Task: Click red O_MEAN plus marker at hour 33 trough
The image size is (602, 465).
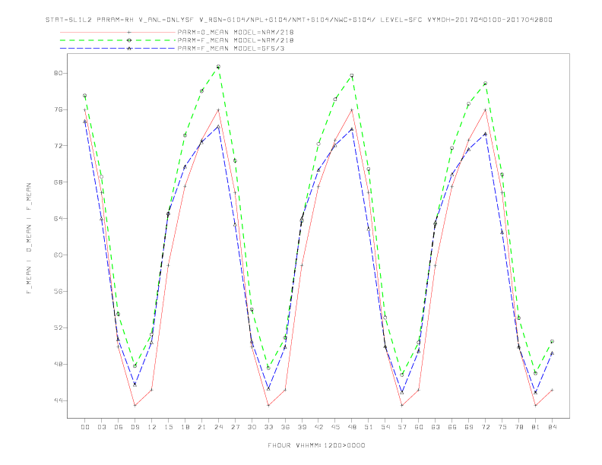Action: click(268, 405)
